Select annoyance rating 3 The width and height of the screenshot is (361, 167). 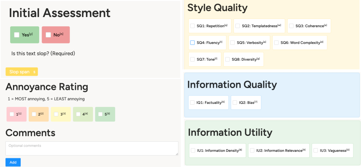56,114
